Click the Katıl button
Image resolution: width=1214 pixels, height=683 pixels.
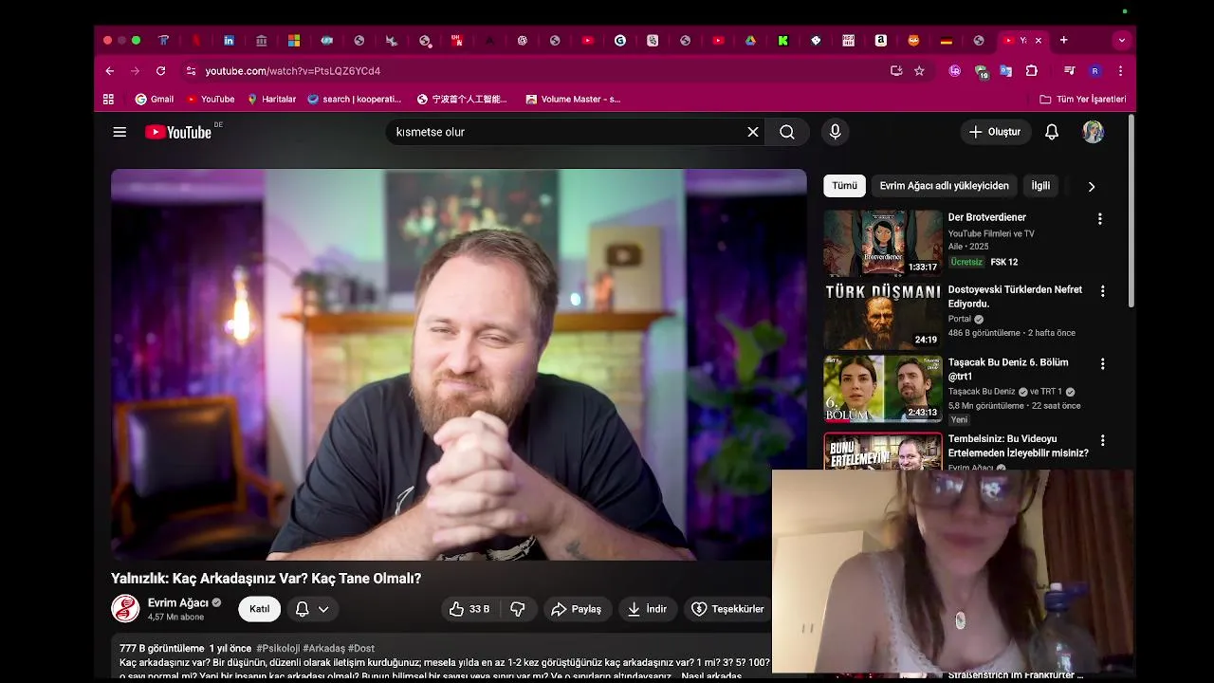tap(259, 609)
